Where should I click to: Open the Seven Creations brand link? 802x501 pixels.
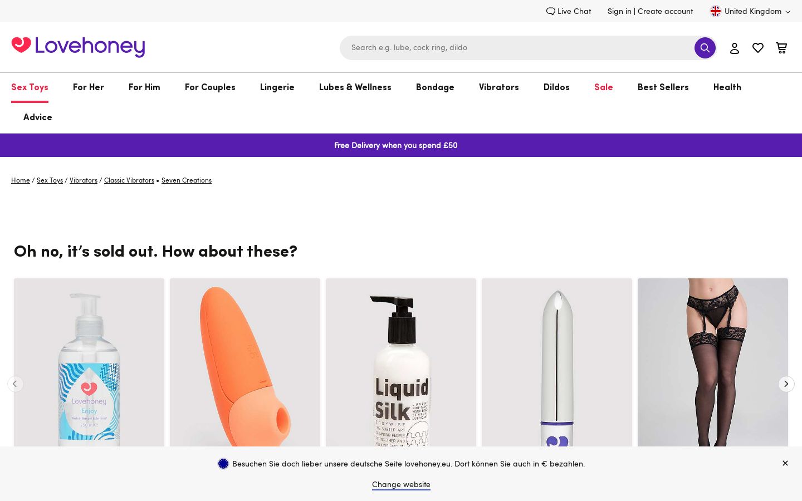187,180
